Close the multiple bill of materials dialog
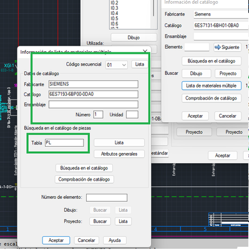The width and height of the screenshot is (249, 250). pos(145,51)
